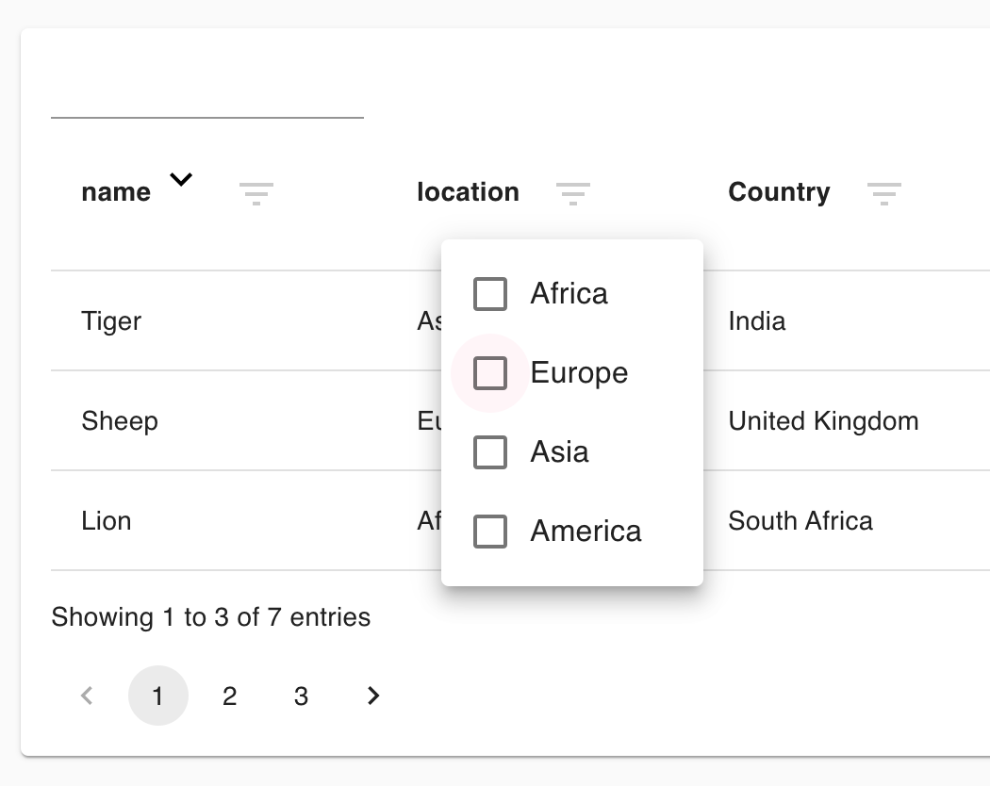Select the Tiger cell in the table

(x=111, y=320)
